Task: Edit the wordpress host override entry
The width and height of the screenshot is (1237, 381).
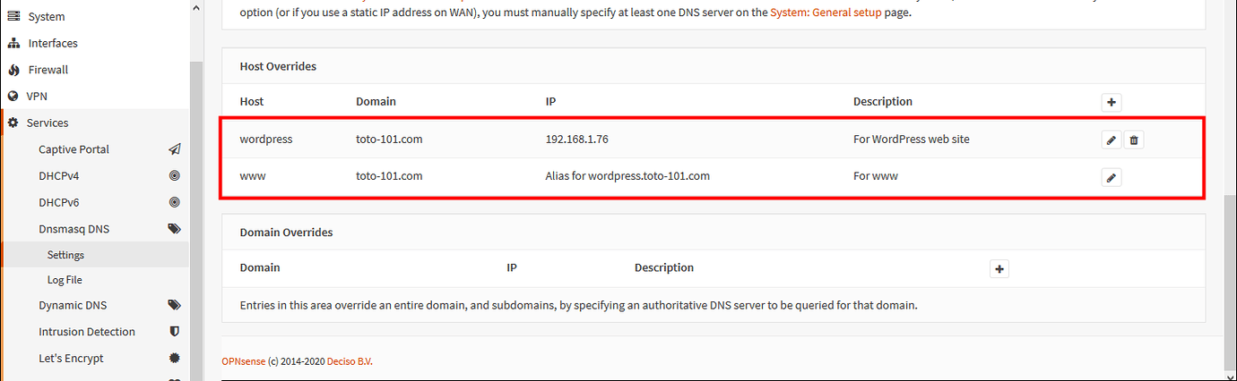Action: (1112, 140)
